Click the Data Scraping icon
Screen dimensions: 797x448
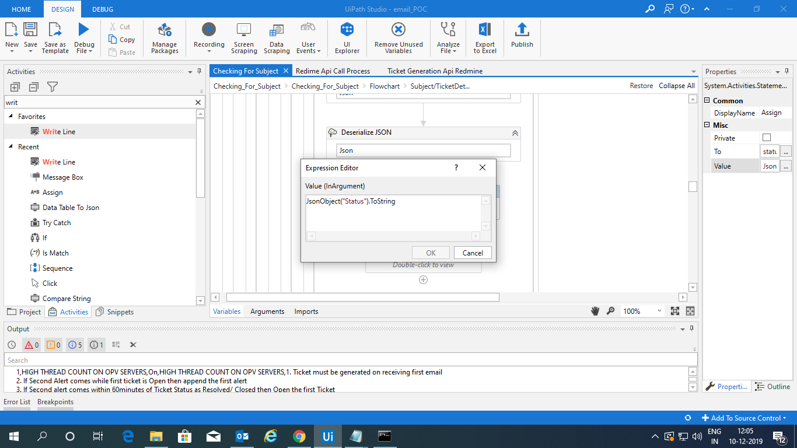[x=277, y=38]
